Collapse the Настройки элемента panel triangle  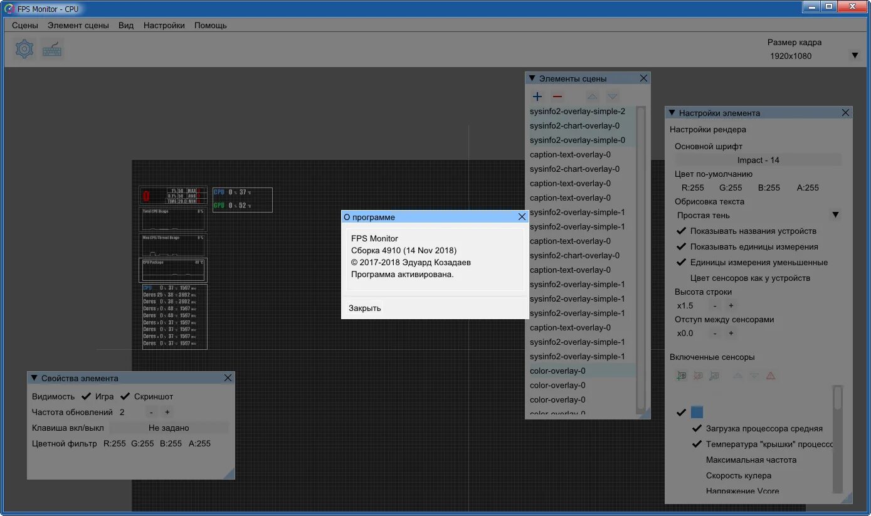[672, 113]
